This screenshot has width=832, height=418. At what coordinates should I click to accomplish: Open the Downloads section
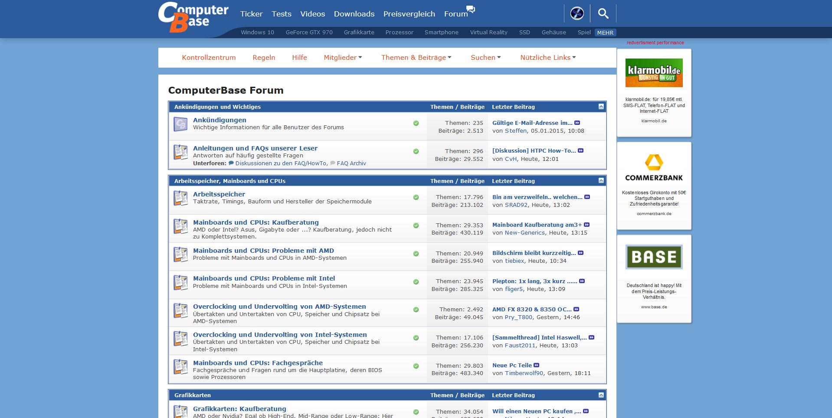point(354,14)
